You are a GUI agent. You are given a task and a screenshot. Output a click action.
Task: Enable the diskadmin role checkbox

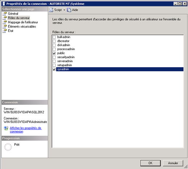pyautogui.click(x=54, y=45)
